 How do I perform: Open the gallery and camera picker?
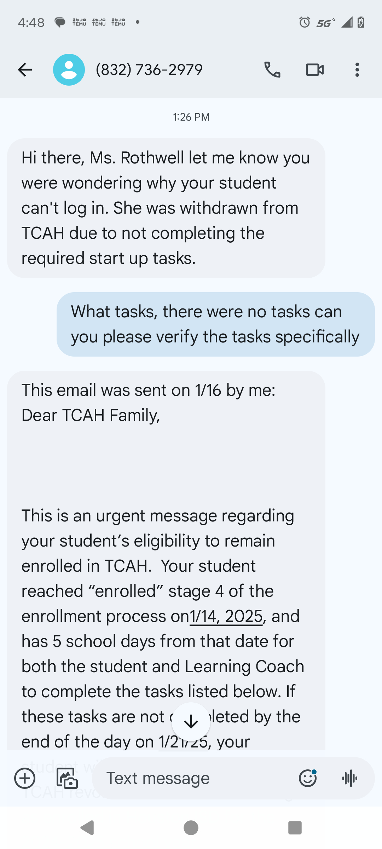coord(67,778)
